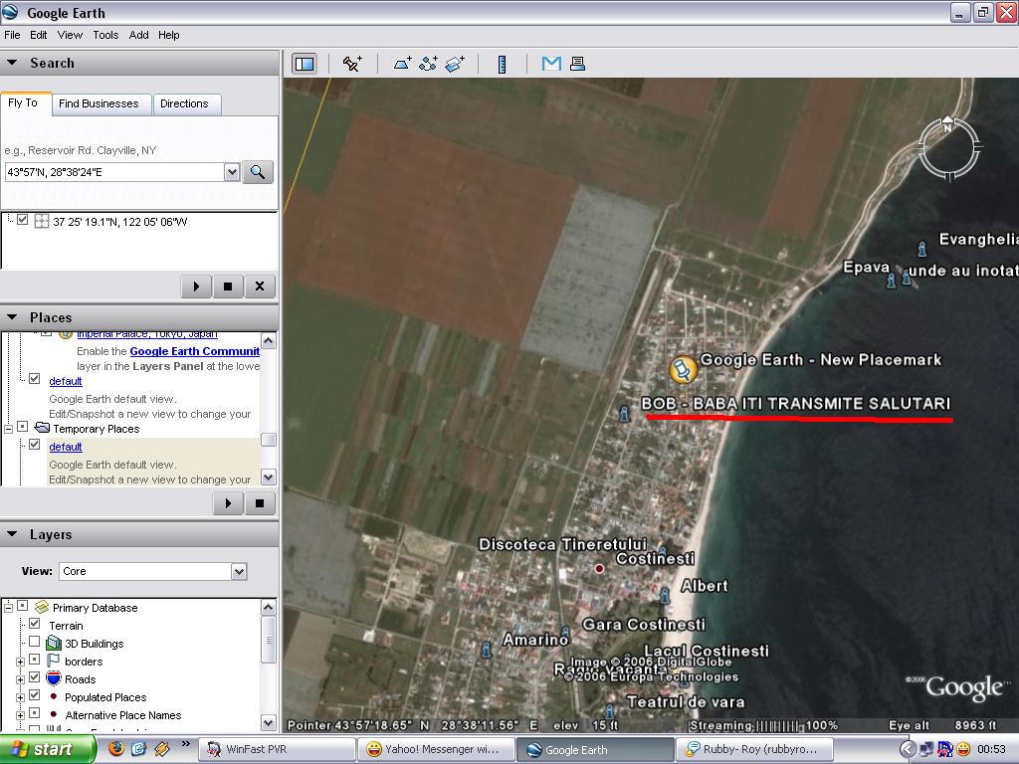The image size is (1019, 764).
Task: Select the Add Path tool
Action: 429,64
